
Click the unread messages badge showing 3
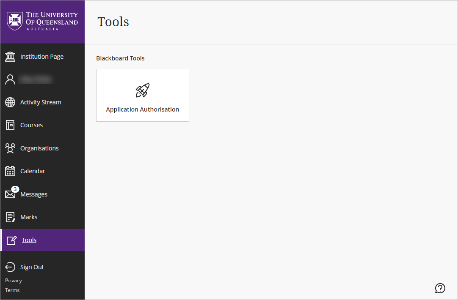[15, 189]
